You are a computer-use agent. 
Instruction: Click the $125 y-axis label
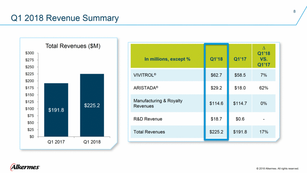pyautogui.click(x=30, y=102)
